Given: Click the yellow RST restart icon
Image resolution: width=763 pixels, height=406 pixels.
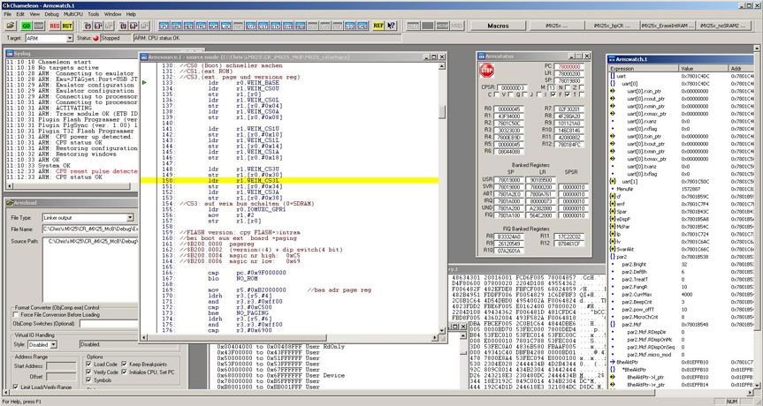Looking at the screenshot, I should 66,26.
